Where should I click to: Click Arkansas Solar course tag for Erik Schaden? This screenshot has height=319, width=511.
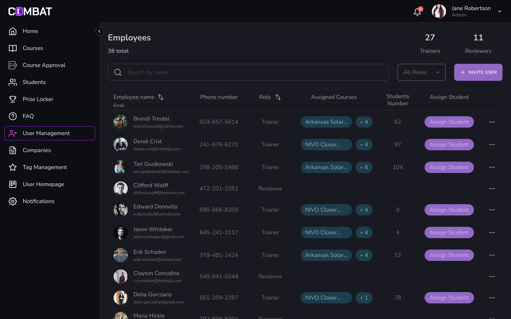pos(326,255)
